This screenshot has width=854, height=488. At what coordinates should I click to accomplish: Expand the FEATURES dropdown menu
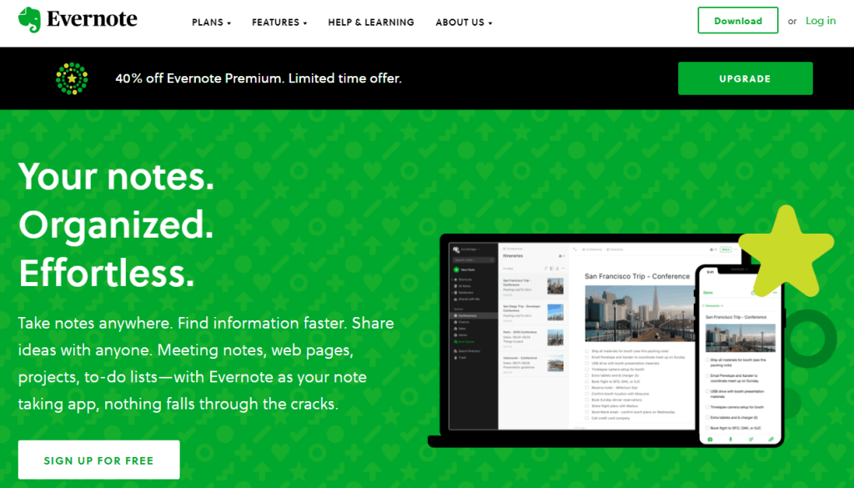(x=279, y=23)
